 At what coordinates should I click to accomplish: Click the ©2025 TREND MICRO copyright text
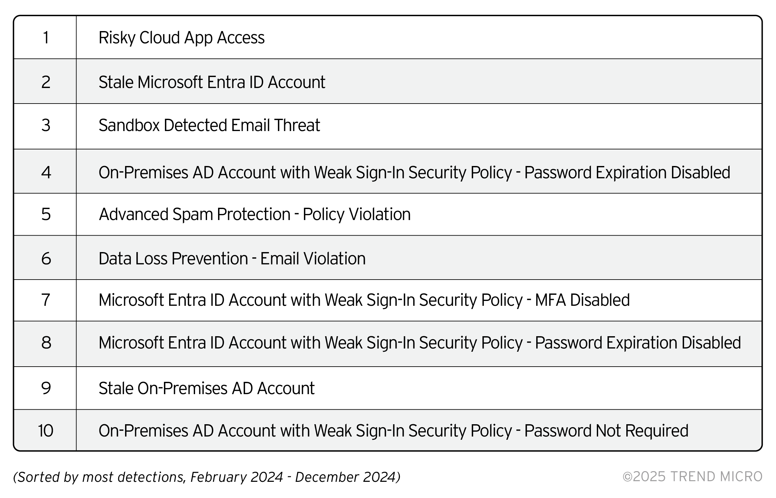coord(692,477)
